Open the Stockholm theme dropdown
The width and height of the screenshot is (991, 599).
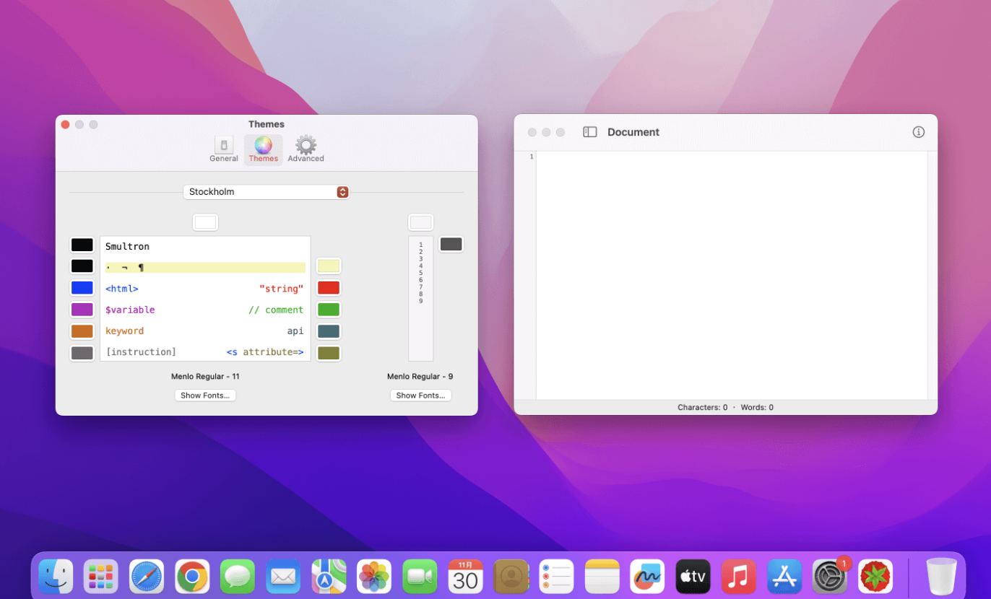[x=266, y=191]
